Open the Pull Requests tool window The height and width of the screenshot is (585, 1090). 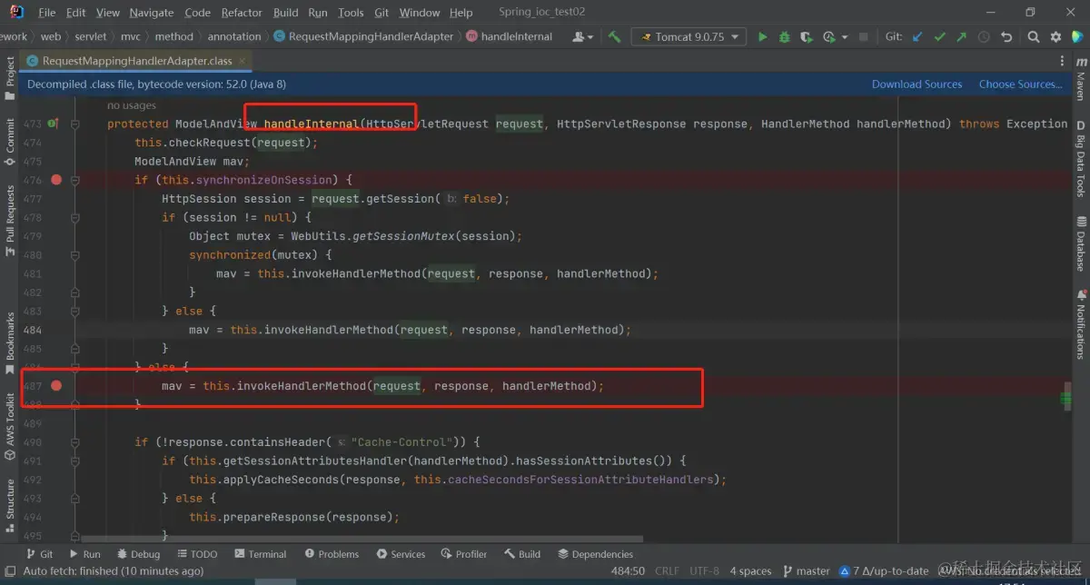click(9, 221)
